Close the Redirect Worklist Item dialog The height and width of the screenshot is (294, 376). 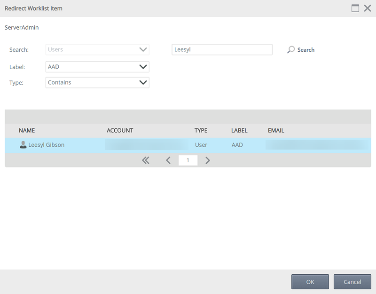coord(368,8)
